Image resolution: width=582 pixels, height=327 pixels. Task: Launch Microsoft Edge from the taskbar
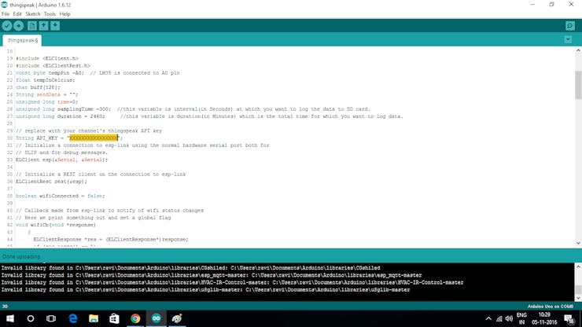click(x=72, y=318)
